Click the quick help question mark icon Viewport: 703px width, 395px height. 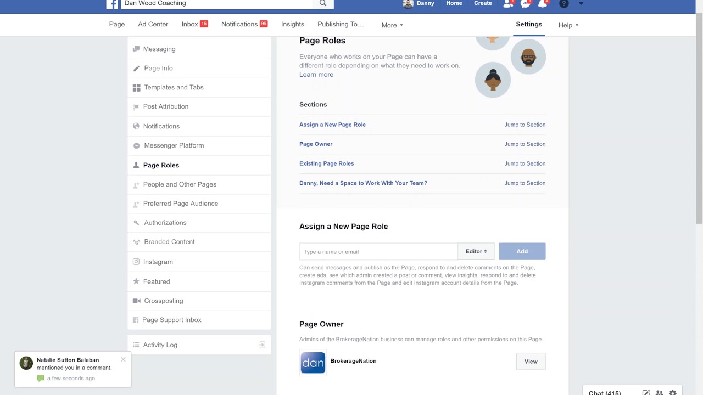coord(563,4)
